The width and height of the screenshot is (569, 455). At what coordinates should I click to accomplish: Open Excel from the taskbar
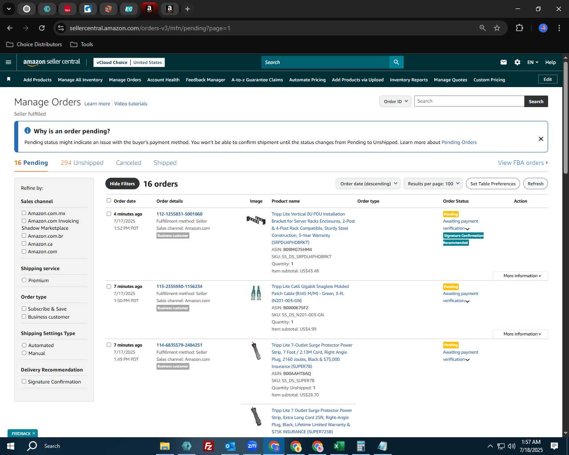tap(339, 446)
